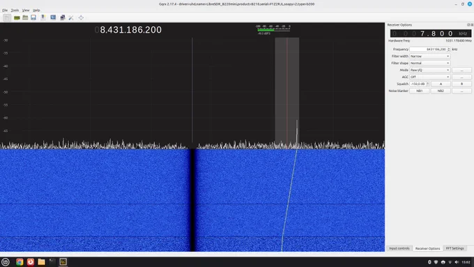474x267 pixels.
Task: Click the offset display showing 7.800 kHz
Action: click(431, 33)
